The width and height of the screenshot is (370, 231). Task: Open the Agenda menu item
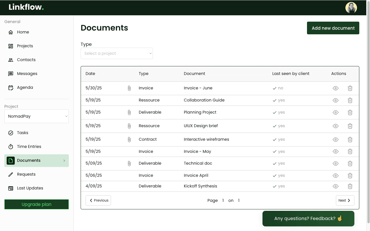[x=36, y=87]
